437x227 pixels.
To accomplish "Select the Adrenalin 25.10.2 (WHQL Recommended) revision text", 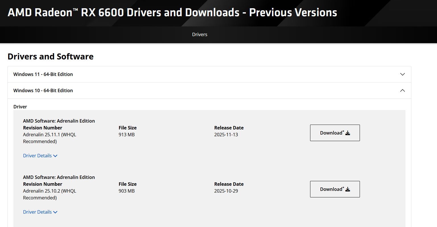I will [50, 194].
